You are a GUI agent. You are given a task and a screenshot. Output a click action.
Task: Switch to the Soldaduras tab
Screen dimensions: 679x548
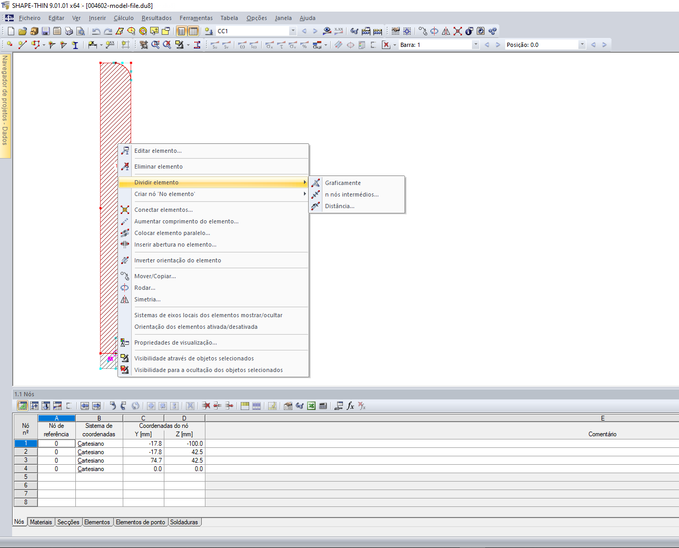184,522
